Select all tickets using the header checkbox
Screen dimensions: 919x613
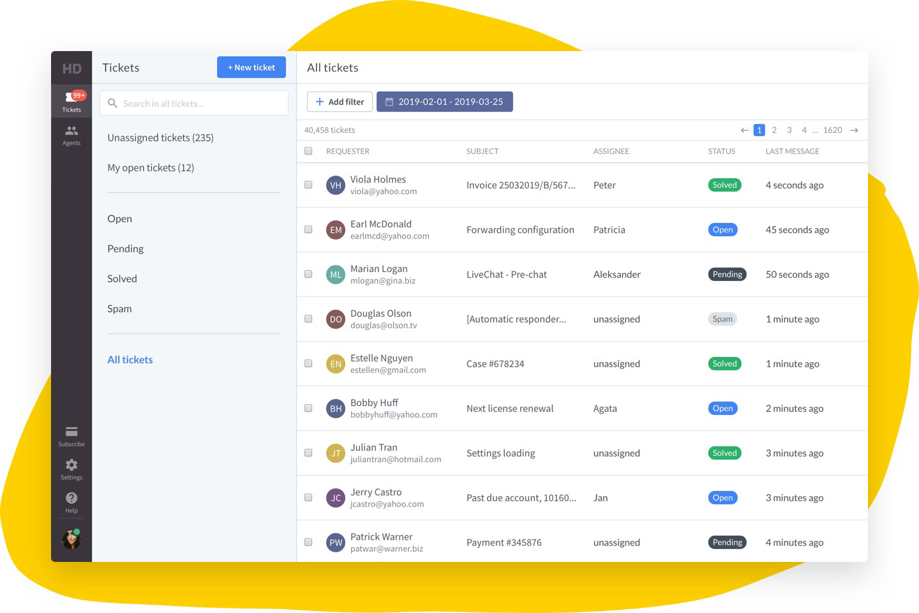point(308,151)
